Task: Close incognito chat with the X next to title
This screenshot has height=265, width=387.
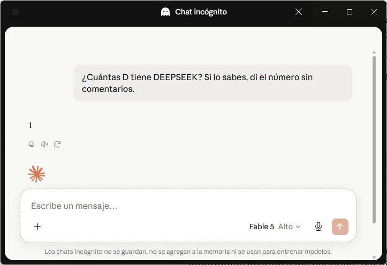Action: click(x=299, y=12)
